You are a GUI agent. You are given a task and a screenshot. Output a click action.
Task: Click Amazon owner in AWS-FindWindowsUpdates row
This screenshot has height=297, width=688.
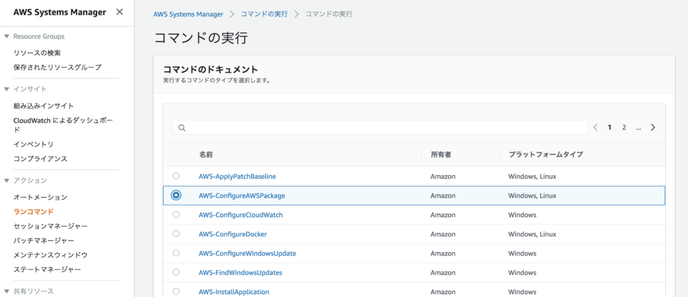click(x=443, y=272)
